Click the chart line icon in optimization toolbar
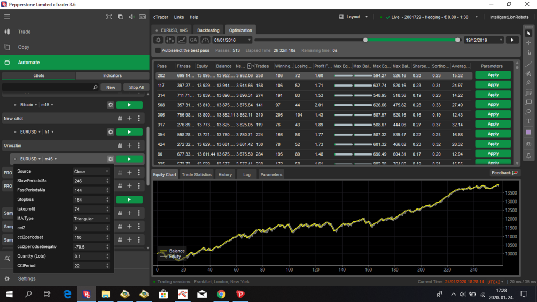Viewport: 537px width, 302px height. tap(182, 40)
